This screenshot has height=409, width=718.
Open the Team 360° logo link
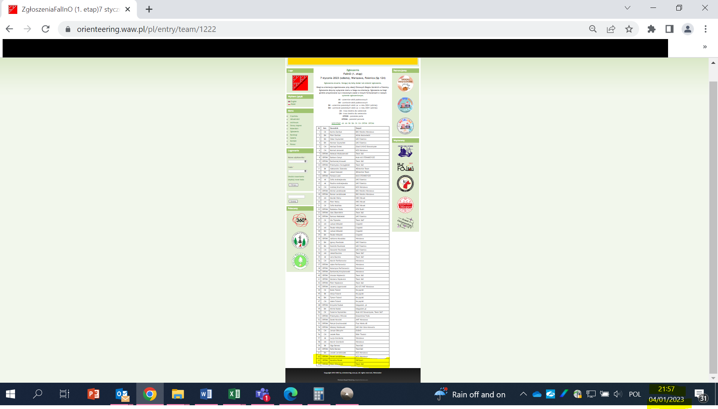(x=300, y=220)
